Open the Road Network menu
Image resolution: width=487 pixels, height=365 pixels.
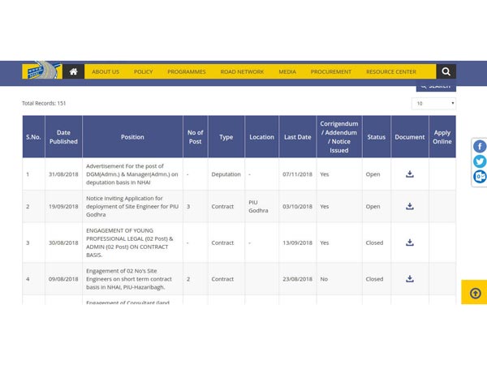click(x=242, y=71)
